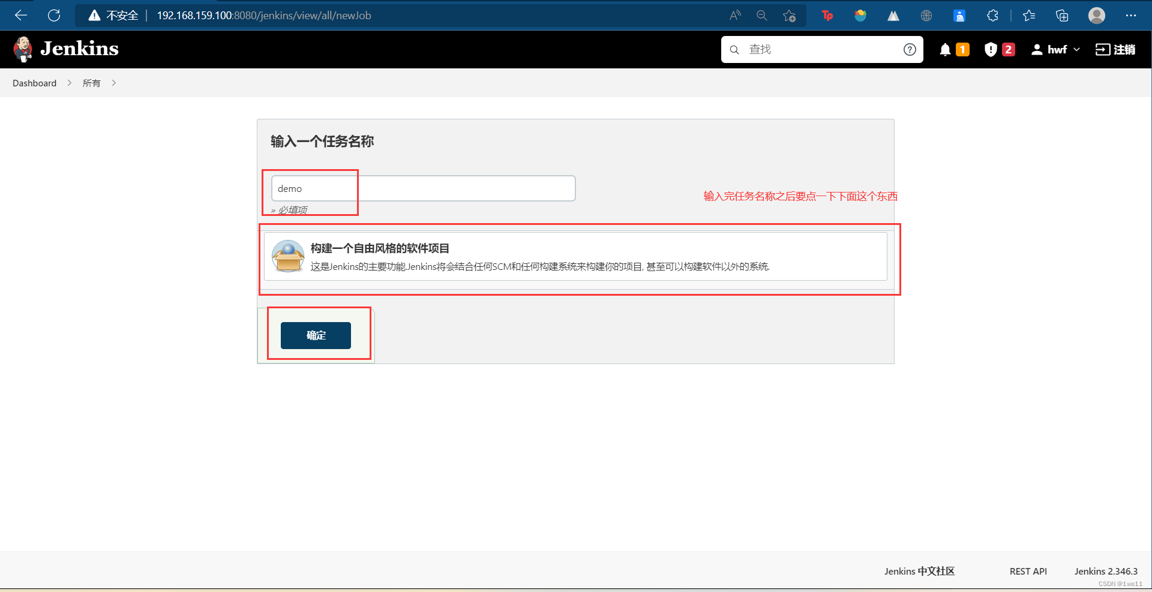1152x592 pixels.
Task: Open Jenkins notifications bell
Action: click(945, 50)
